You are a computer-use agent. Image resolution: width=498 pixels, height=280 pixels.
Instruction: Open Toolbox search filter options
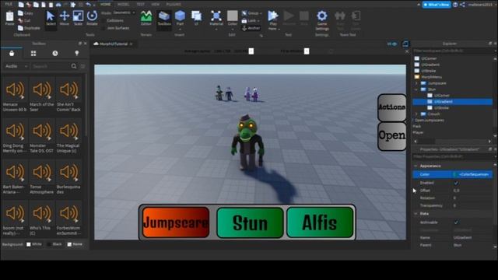click(83, 66)
